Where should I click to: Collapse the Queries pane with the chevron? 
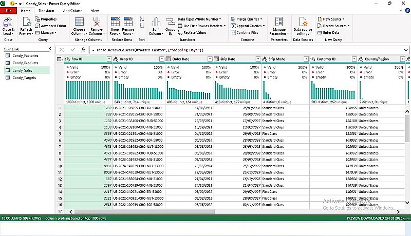click(49, 49)
